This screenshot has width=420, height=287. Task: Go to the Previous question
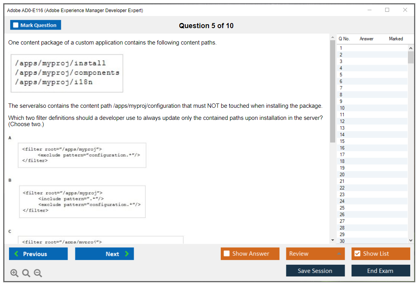click(38, 254)
